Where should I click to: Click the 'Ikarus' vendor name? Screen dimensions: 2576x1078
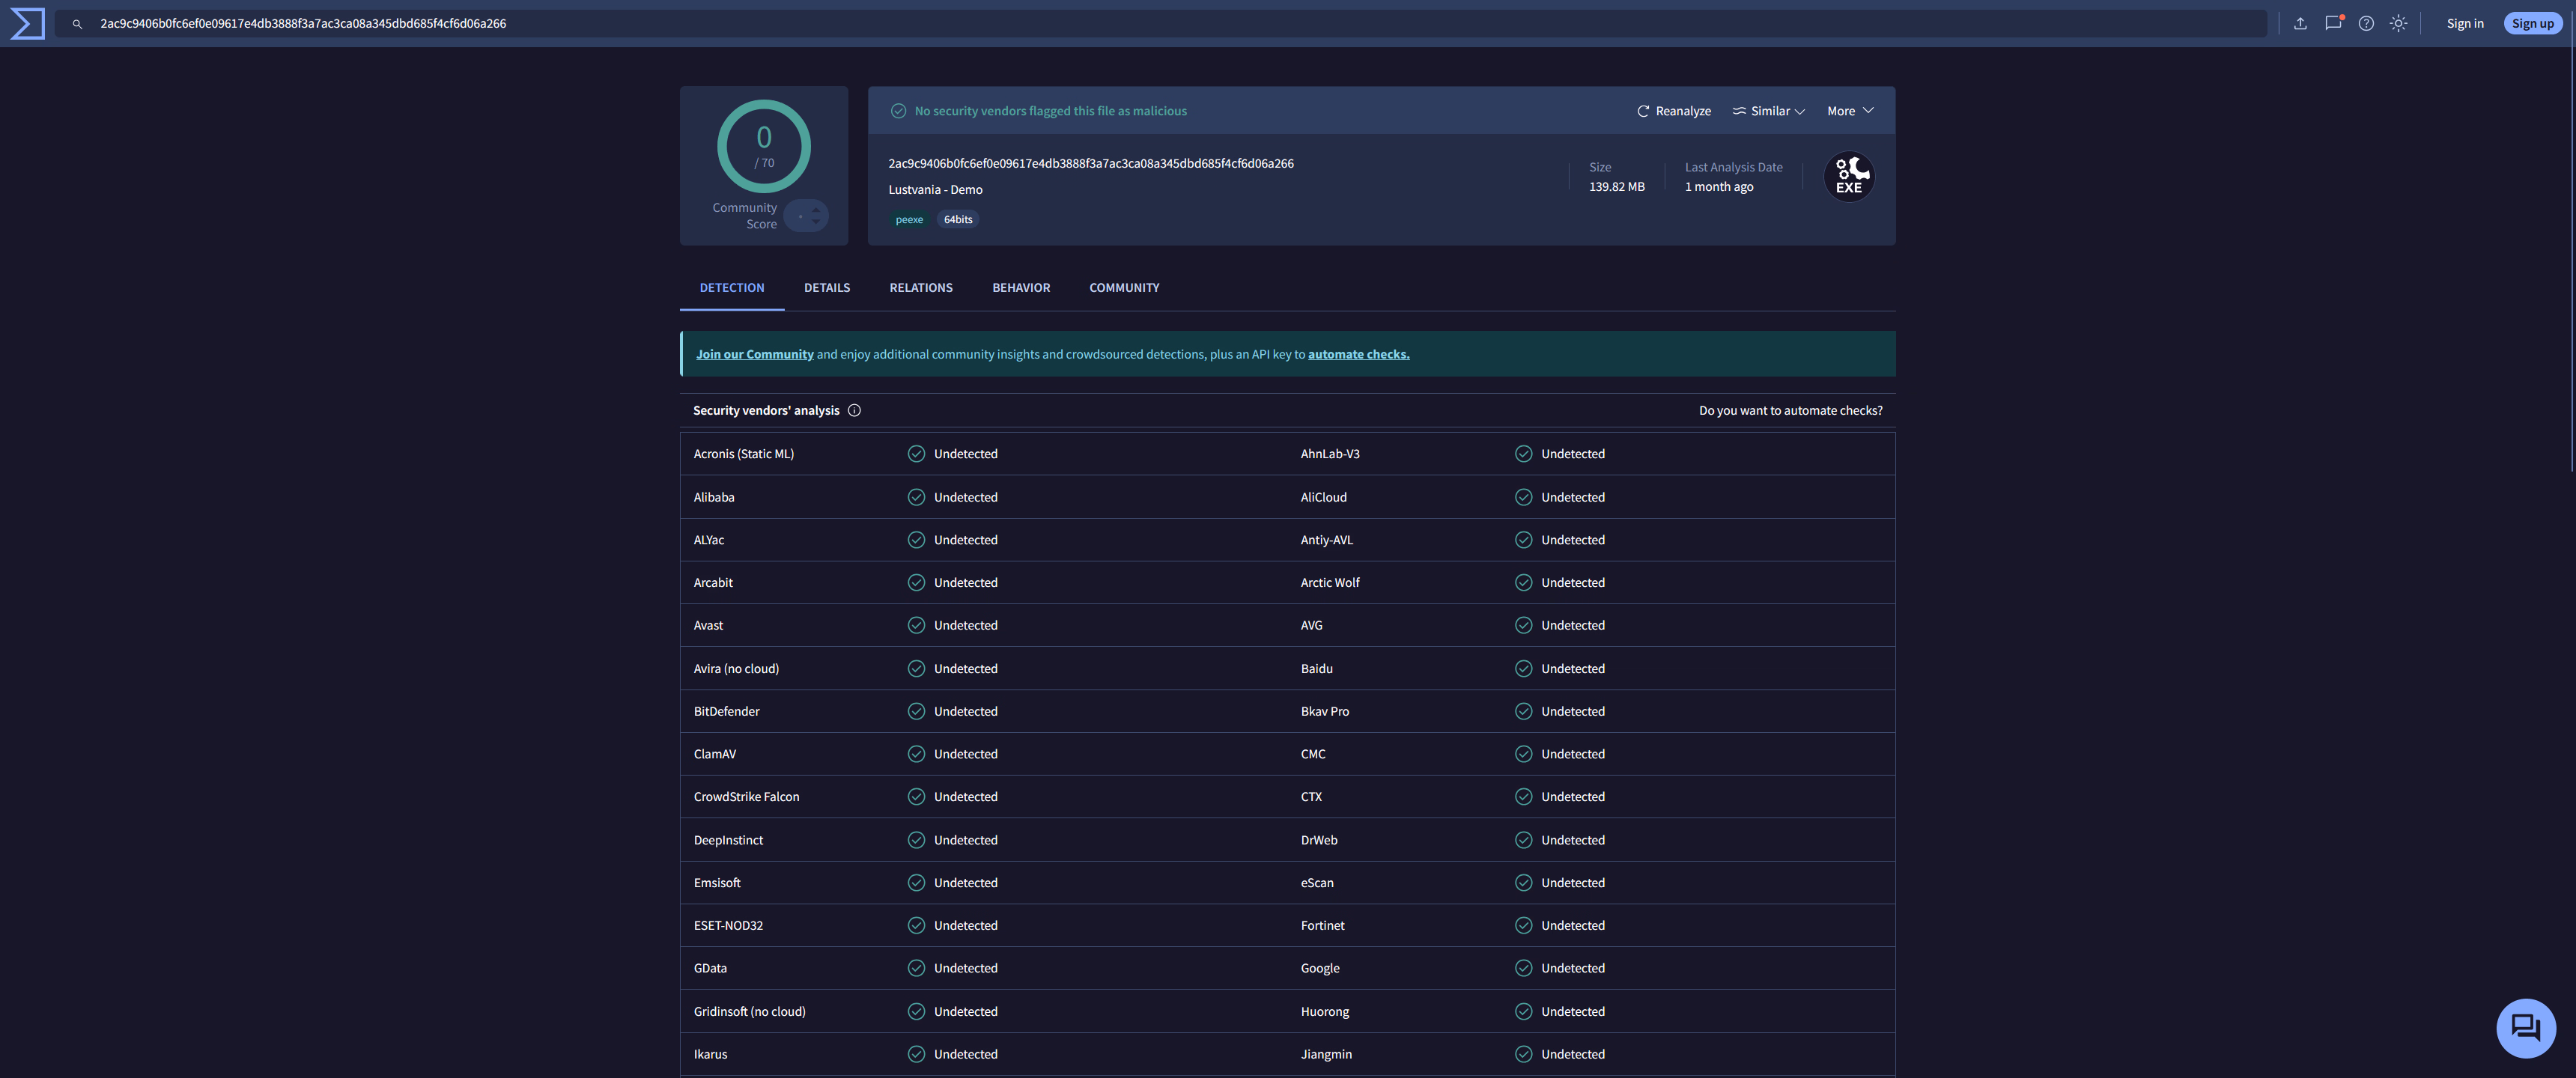710,1054
